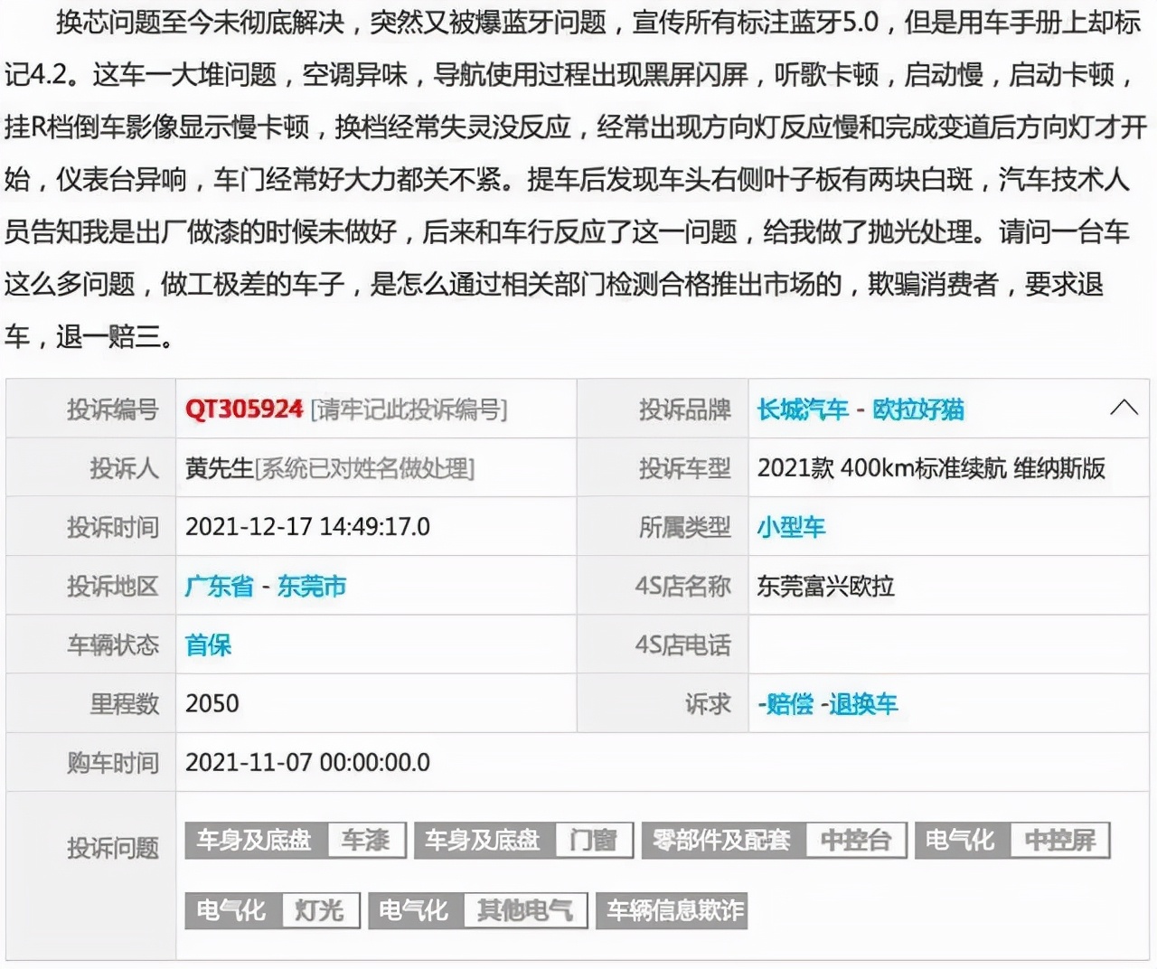Click the 退换车 demand link

point(863,703)
